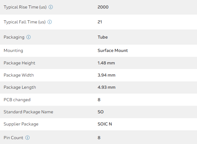Select the SOIC N supplier package value
The width and height of the screenshot is (197, 144).
tap(104, 124)
